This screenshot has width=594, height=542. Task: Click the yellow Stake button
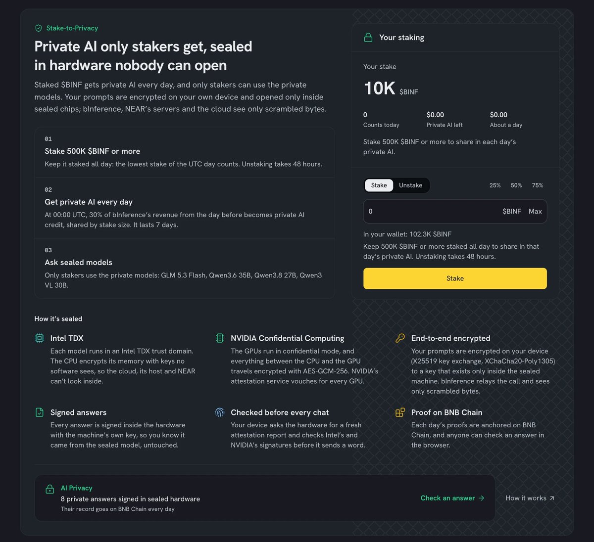pos(455,278)
